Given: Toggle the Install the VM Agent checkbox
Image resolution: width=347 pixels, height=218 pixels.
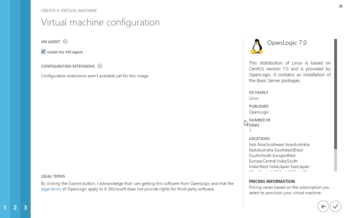Looking at the screenshot, I should point(43,52).
